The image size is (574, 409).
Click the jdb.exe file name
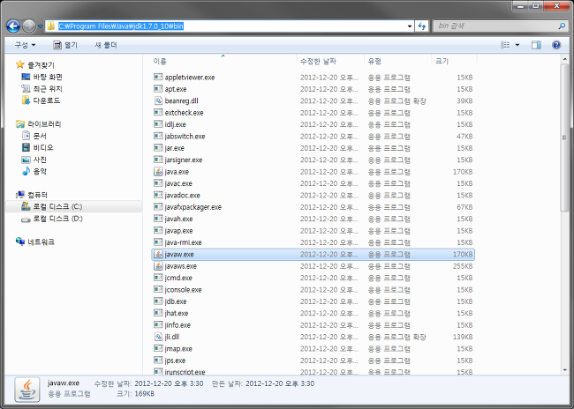[176, 301]
